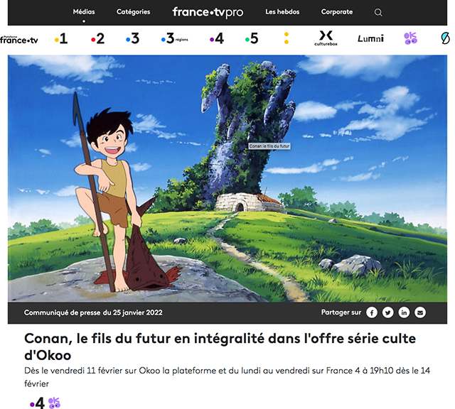This screenshot has height=409, width=455.
Task: Open the Médias menu
Action: (x=84, y=12)
